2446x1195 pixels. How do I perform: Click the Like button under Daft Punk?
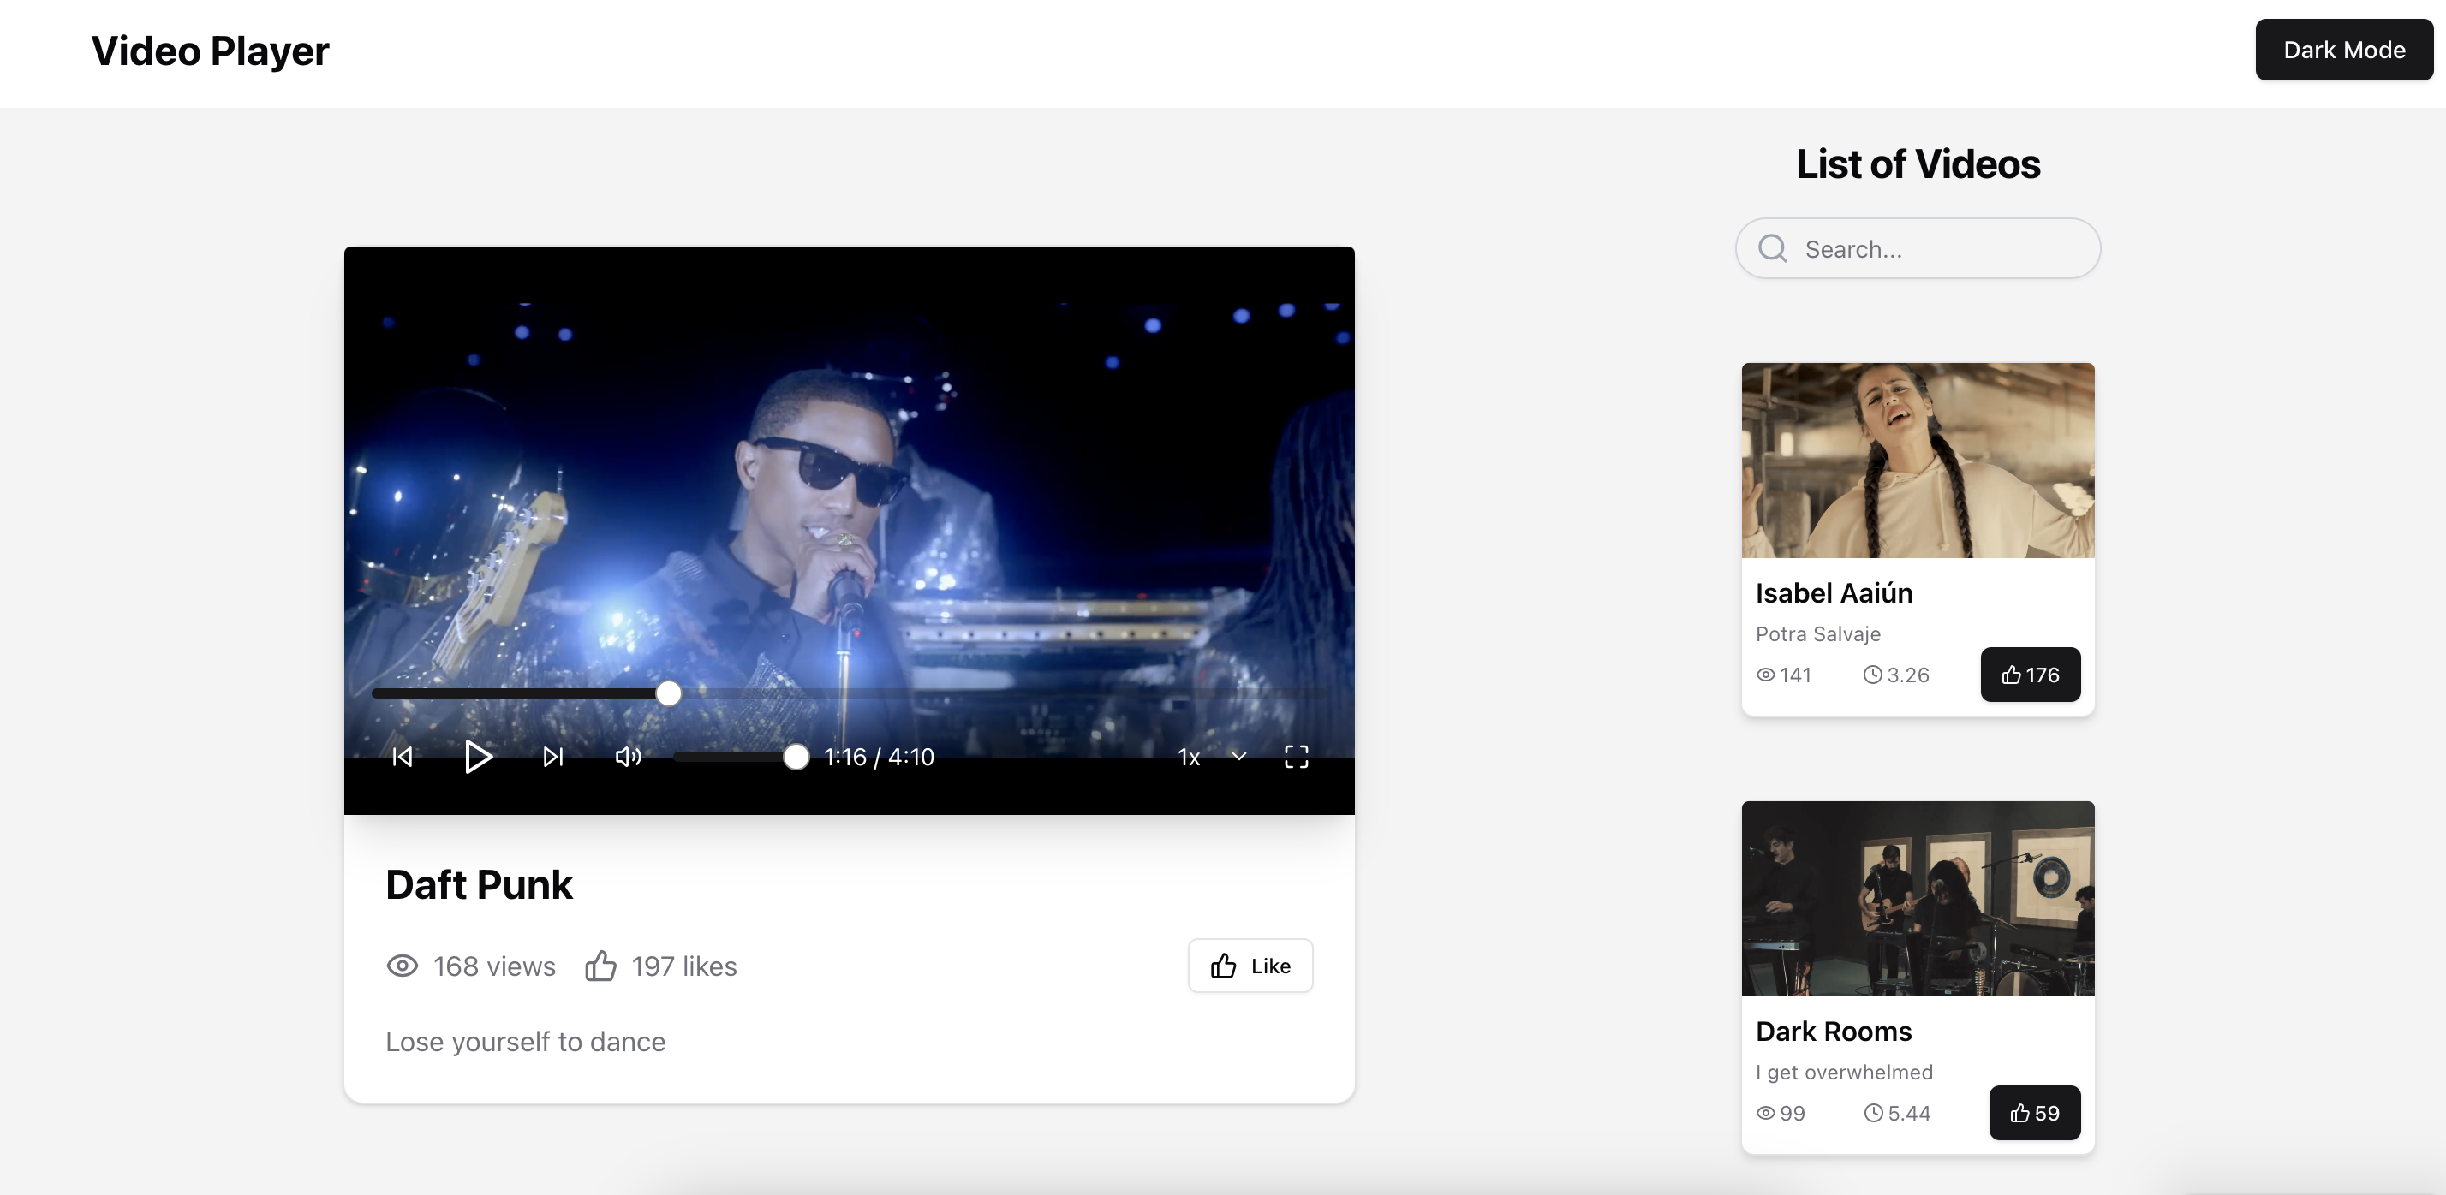[1250, 966]
